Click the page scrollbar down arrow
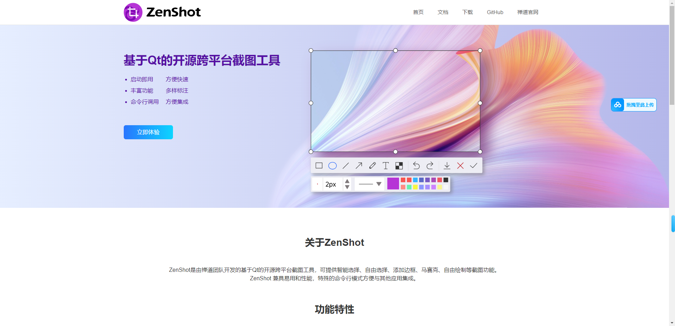Screen dimensions: 675x326 coord(672,323)
